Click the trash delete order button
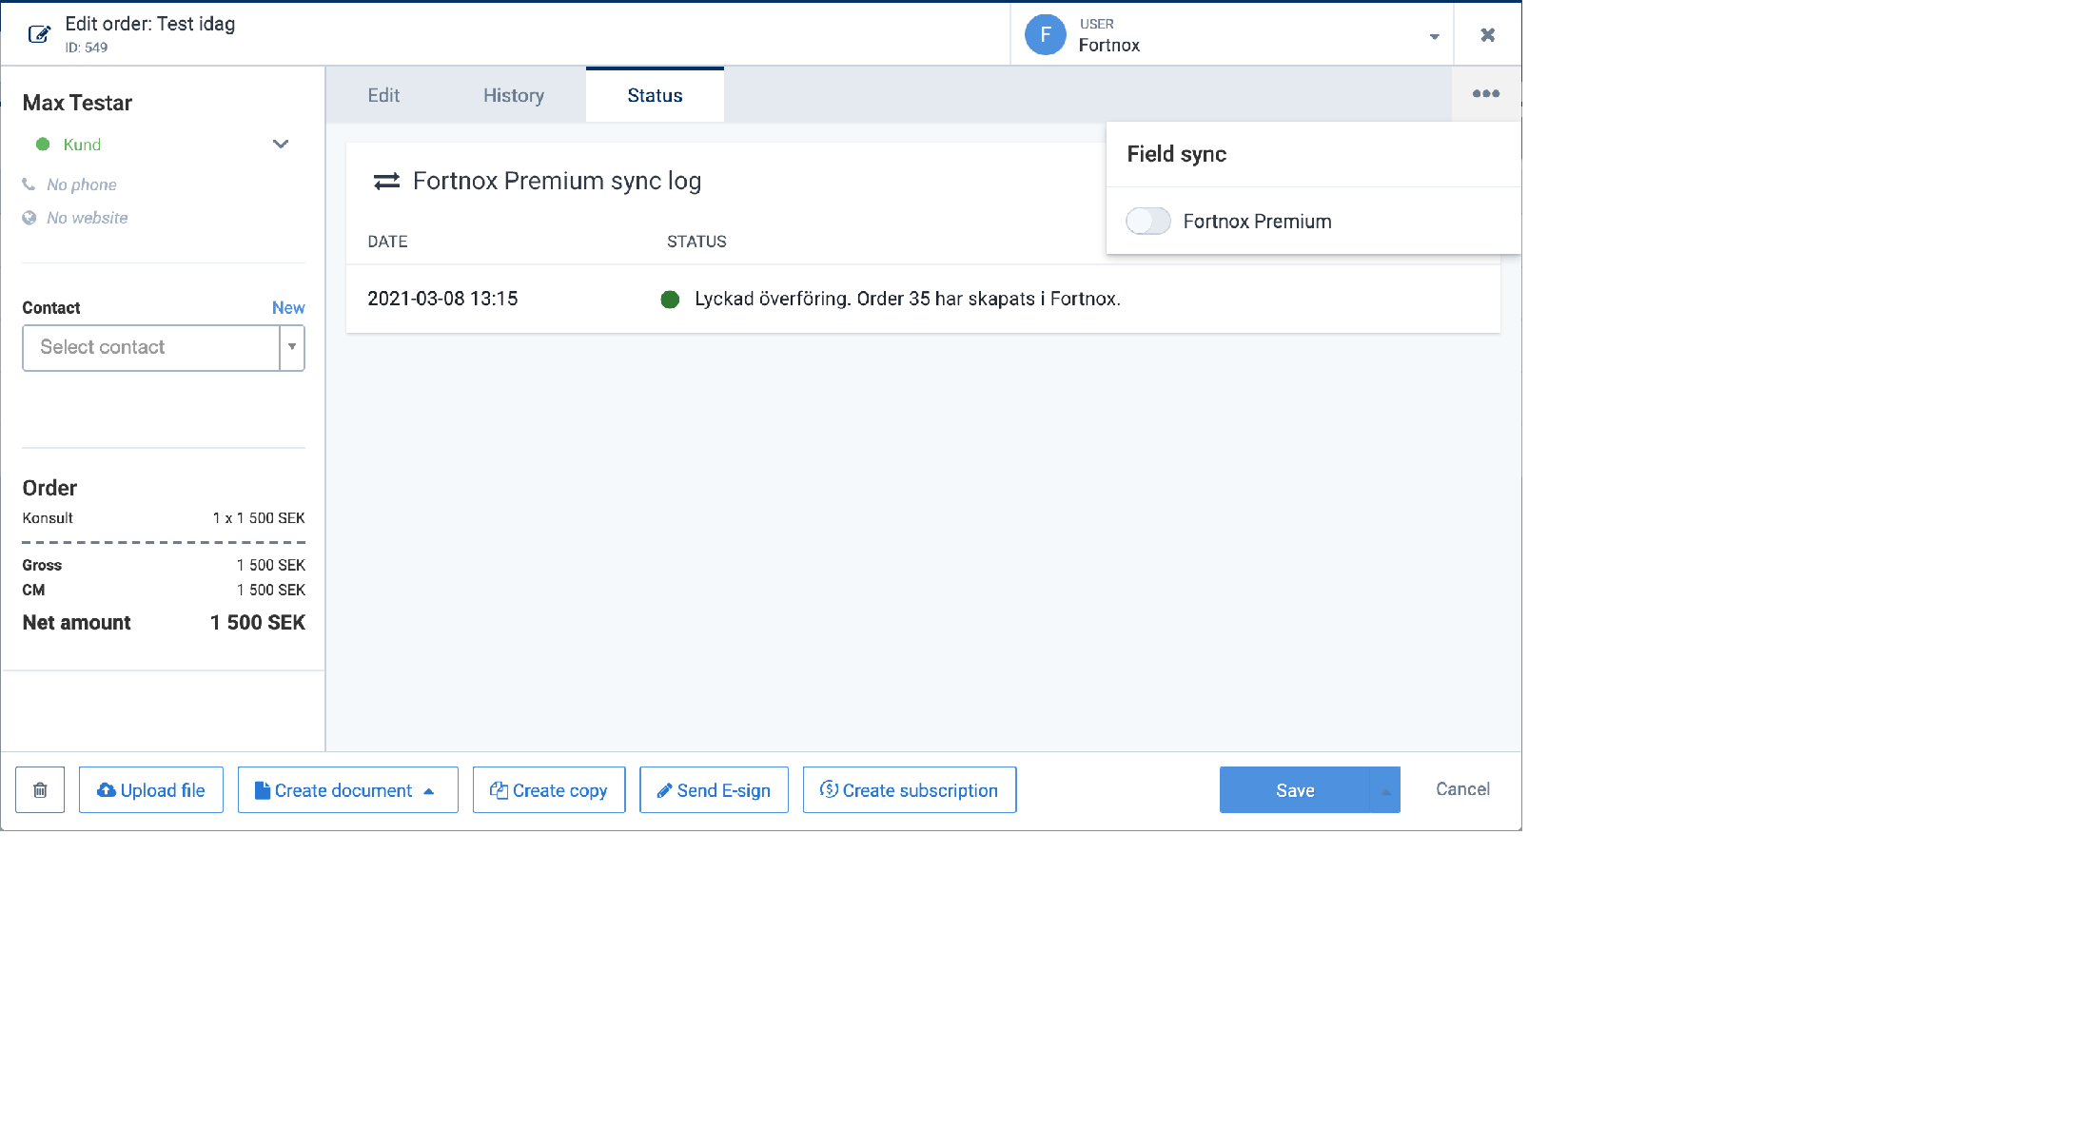The image size is (2097, 1145). coord(40,790)
